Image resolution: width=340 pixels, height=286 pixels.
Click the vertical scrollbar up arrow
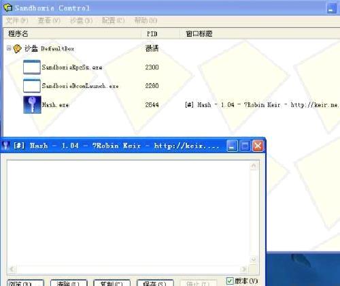click(254, 166)
